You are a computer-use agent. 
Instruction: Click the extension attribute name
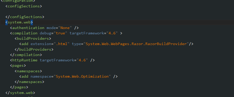tap(41, 44)
